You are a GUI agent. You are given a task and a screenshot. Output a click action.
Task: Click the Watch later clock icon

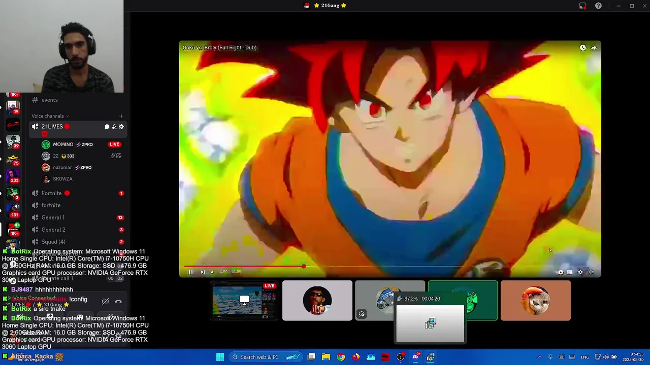point(583,48)
